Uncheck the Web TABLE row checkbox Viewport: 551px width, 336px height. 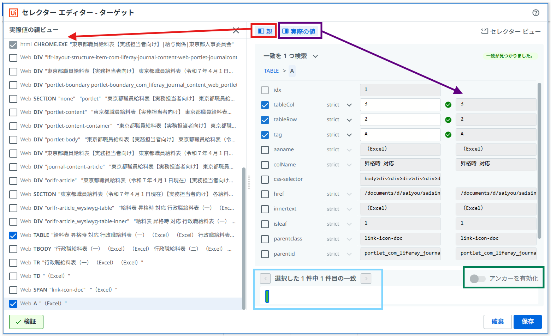[x=13, y=236]
